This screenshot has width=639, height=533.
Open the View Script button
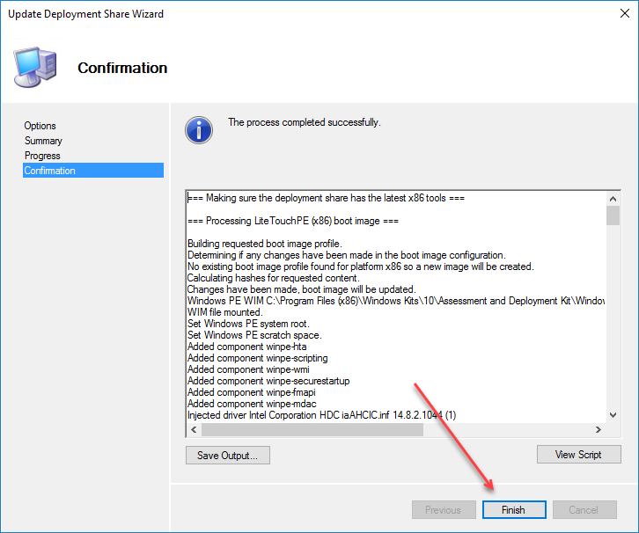[578, 455]
